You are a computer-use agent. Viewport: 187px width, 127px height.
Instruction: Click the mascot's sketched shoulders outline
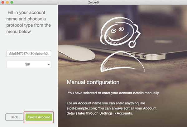tap(122, 62)
